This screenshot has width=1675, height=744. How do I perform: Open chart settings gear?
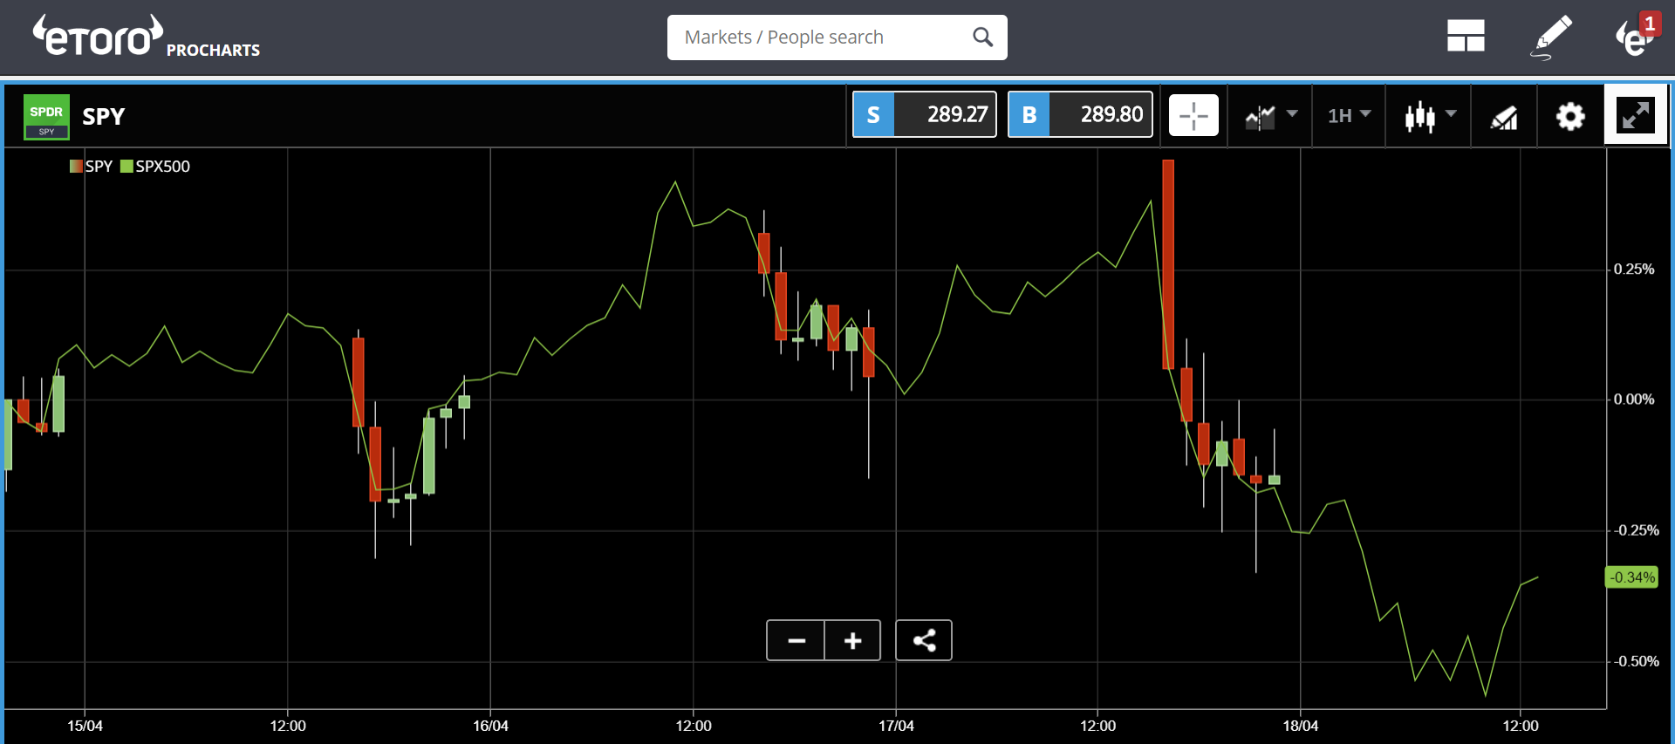pyautogui.click(x=1570, y=116)
